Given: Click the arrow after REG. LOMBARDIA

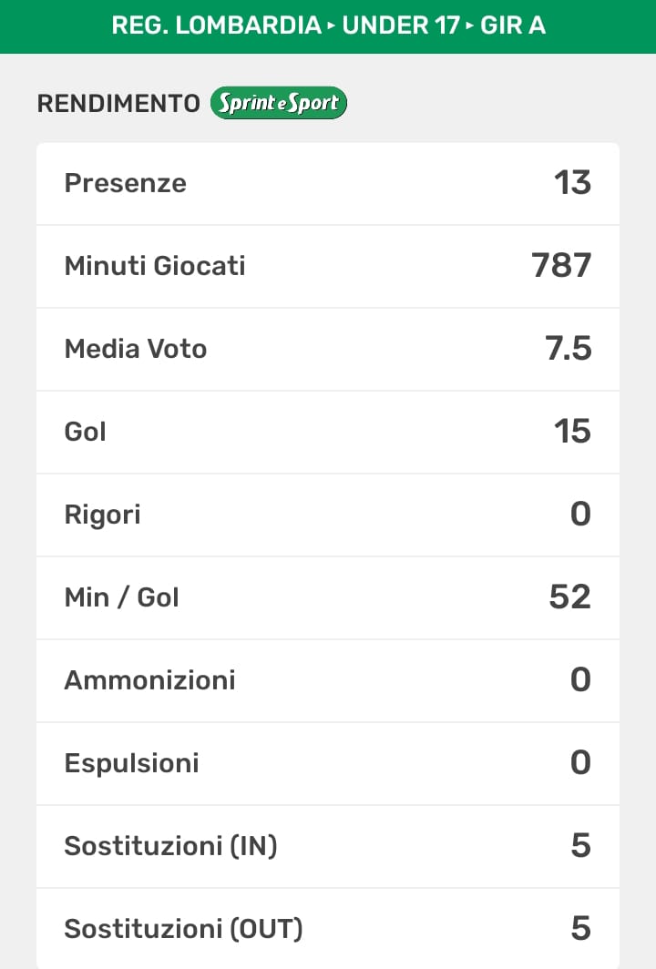Looking at the screenshot, I should click(x=331, y=25).
